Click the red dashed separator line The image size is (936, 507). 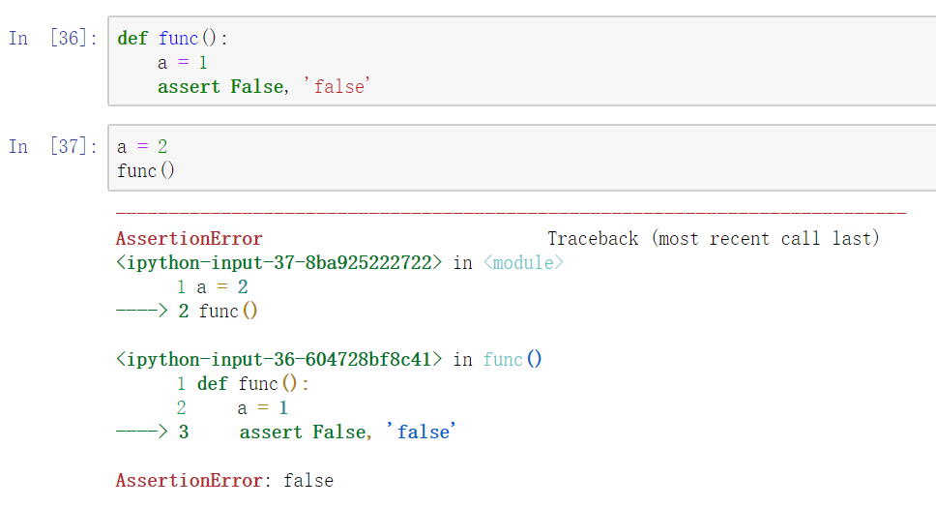coord(511,213)
